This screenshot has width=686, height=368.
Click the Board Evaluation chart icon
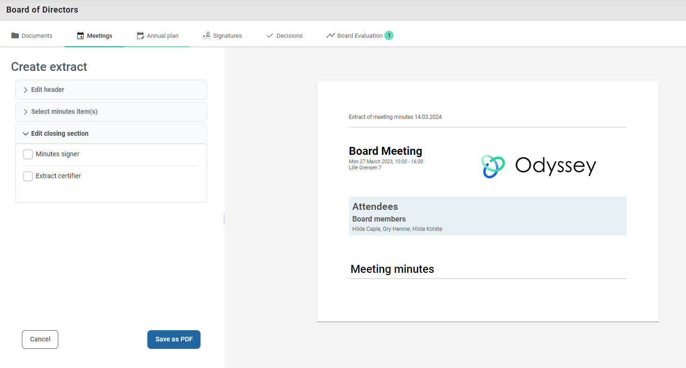(x=331, y=35)
